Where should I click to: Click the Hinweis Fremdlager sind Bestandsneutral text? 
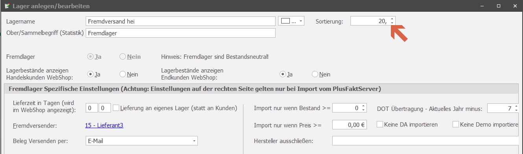tap(215, 57)
